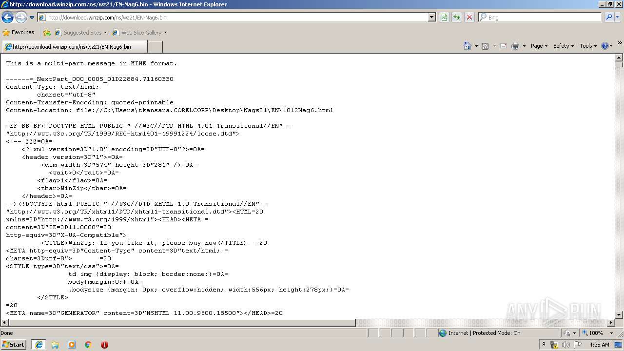Click the "<tbar>WinZip</tbar>" line
The height and width of the screenshot is (351, 624).
[x=82, y=188]
